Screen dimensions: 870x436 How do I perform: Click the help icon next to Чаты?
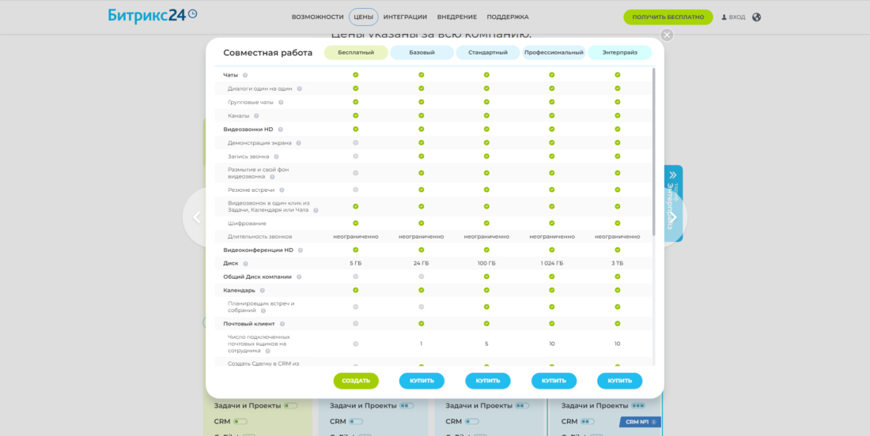(245, 75)
